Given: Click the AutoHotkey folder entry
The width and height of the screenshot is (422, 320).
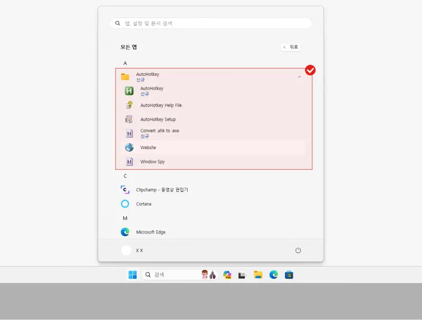Looking at the screenshot, I should 211,77.
